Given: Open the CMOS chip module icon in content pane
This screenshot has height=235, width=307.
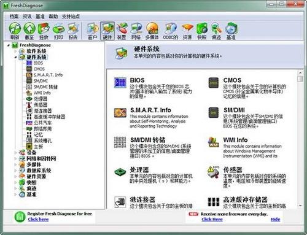Looking at the screenshot, I should point(214,83).
